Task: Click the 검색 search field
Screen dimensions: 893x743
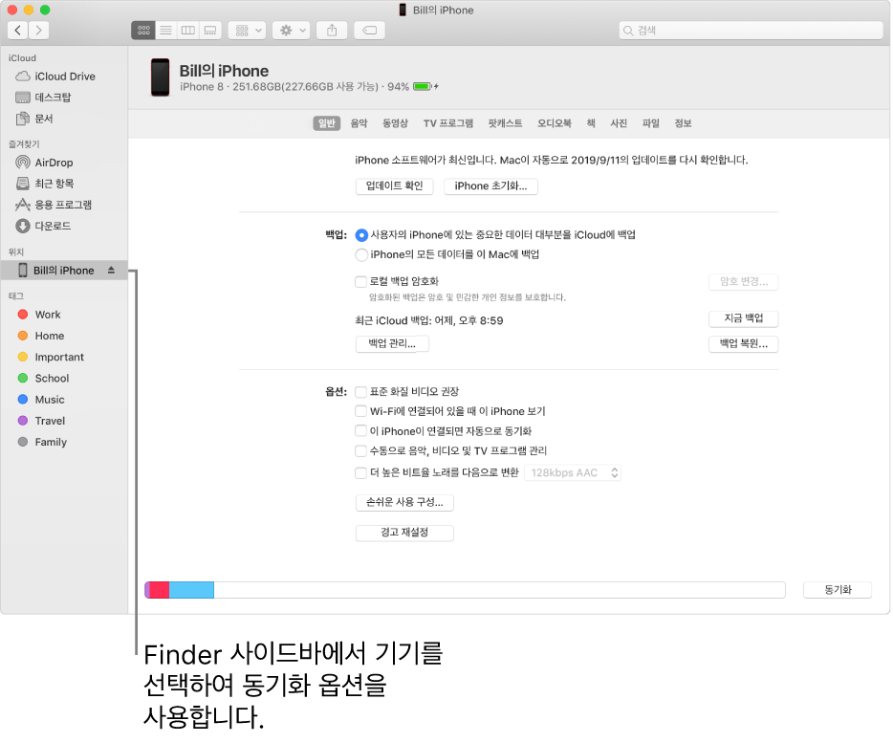Action: [x=751, y=31]
